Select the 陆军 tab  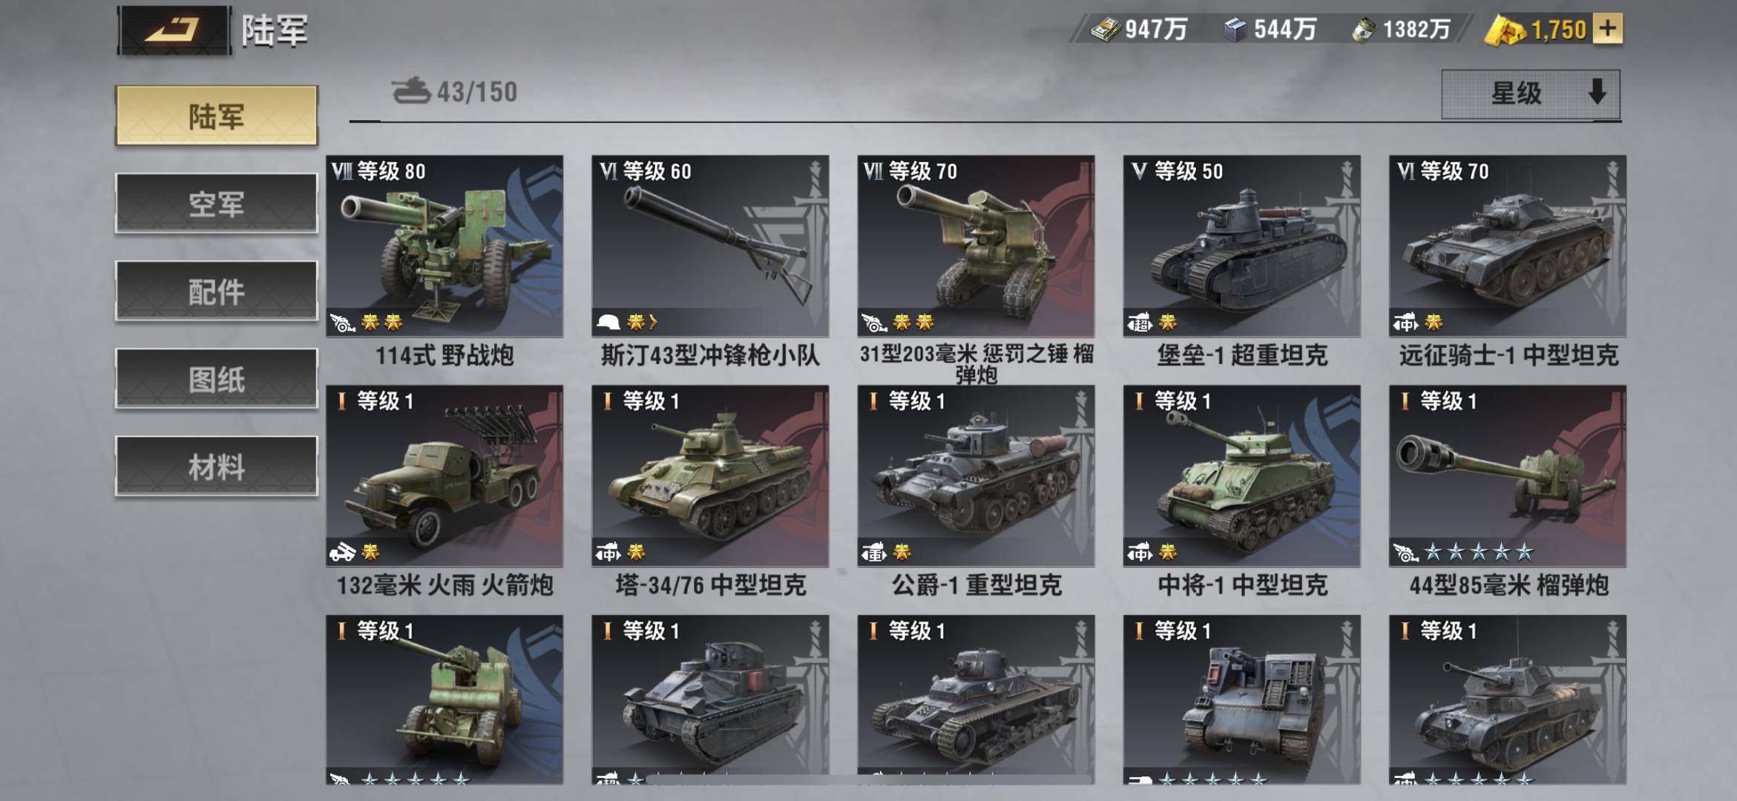point(216,115)
